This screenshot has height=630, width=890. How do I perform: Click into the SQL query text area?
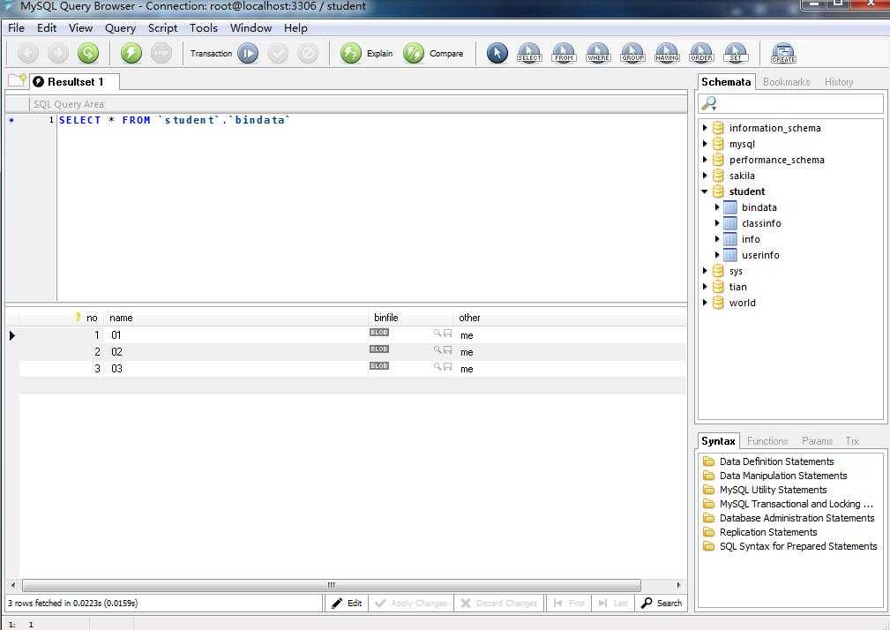[x=371, y=207]
